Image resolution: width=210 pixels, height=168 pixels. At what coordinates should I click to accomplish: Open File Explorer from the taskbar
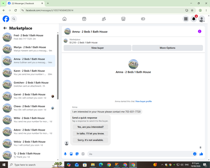click(93, 165)
